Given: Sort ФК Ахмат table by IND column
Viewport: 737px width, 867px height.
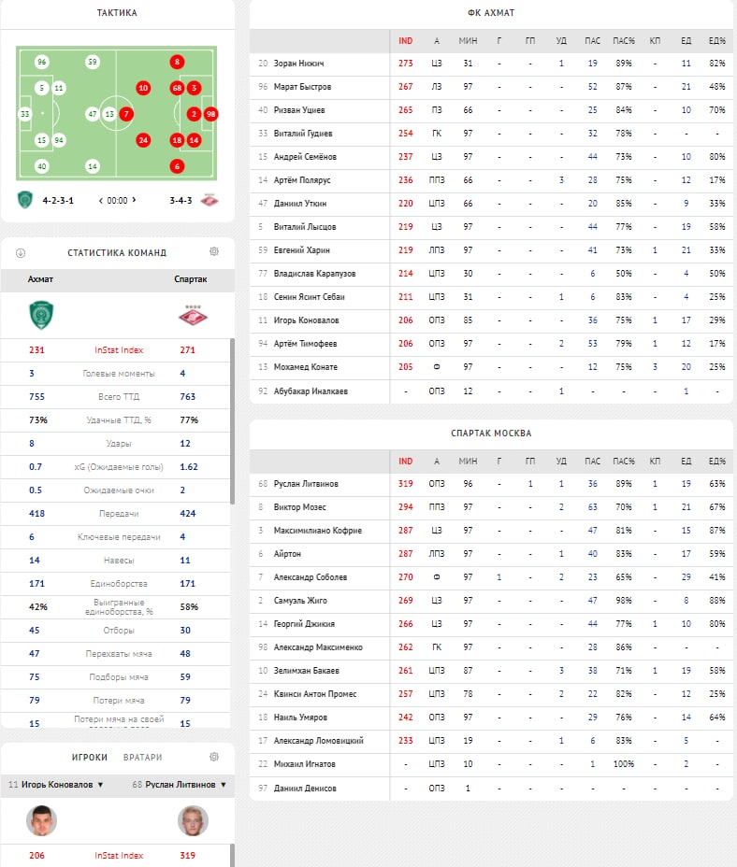Looking at the screenshot, I should tap(405, 41).
